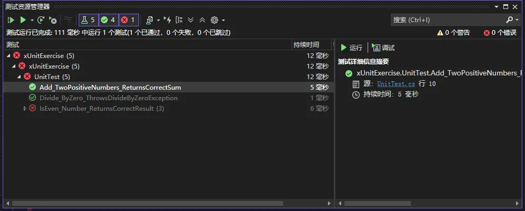Click the test run status message text
525x211 pixels.
(118, 33)
